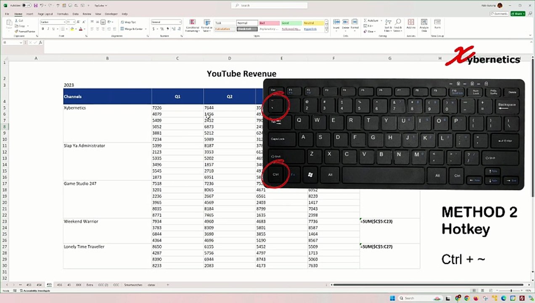The image size is (535, 303).
Task: Click the Cut scissors icon
Action: point(16,21)
